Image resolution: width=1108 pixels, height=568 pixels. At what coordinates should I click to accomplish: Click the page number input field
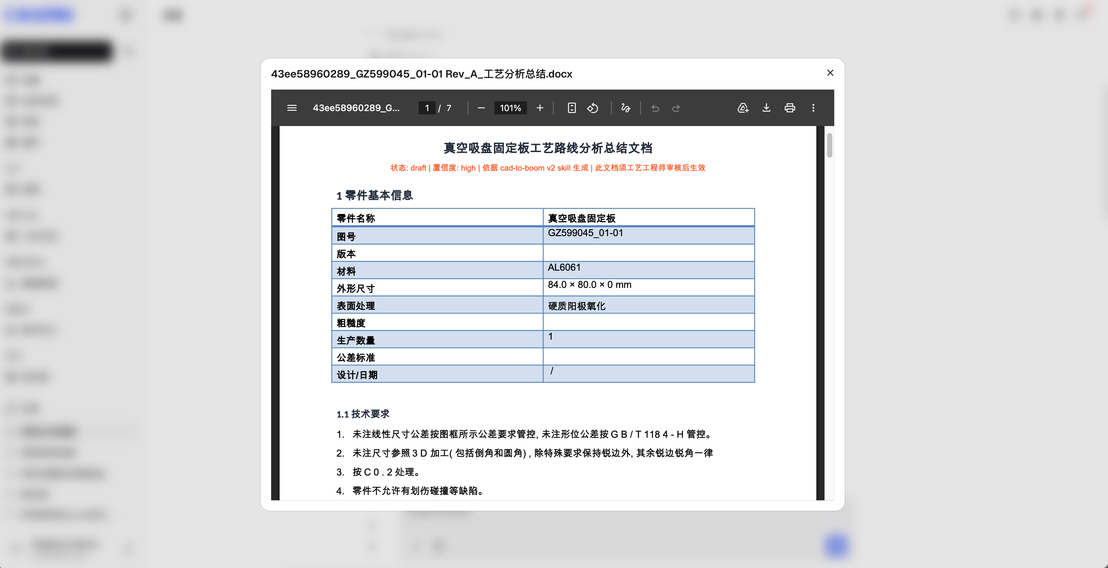[x=427, y=108]
